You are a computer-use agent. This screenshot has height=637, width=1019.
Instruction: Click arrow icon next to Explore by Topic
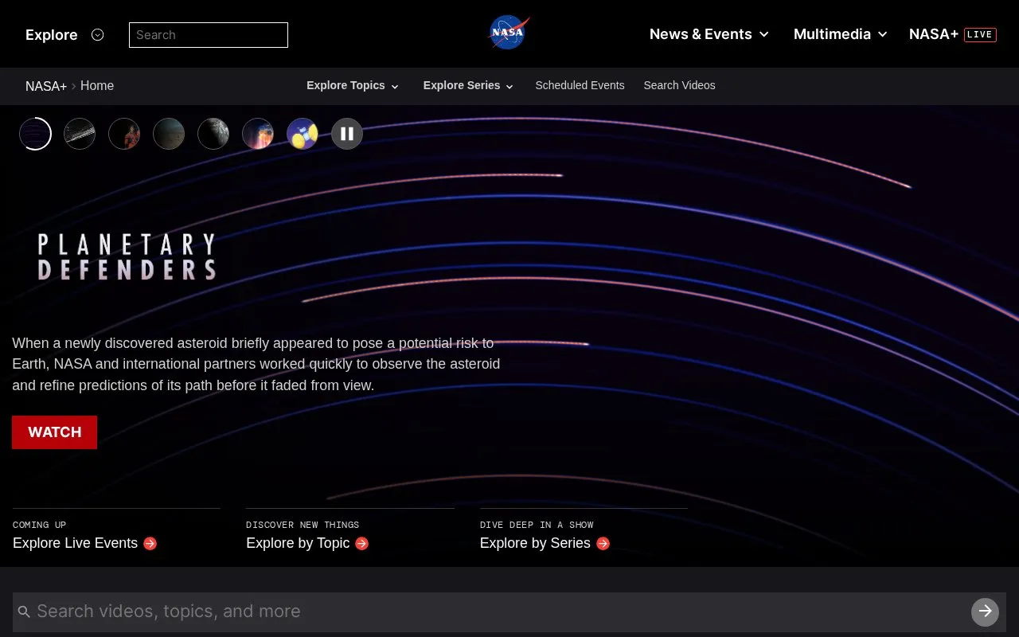point(362,544)
